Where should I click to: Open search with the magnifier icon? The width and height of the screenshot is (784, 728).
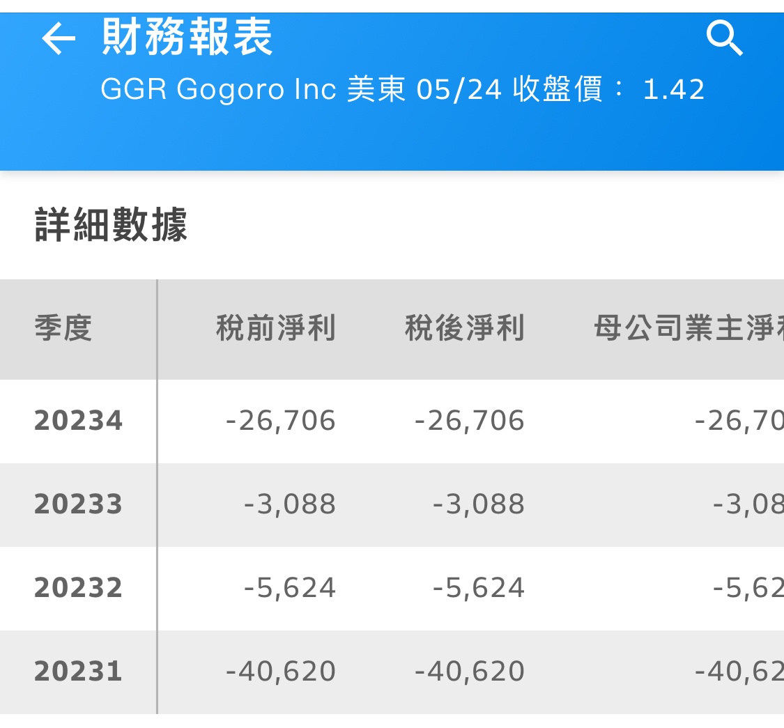(725, 38)
